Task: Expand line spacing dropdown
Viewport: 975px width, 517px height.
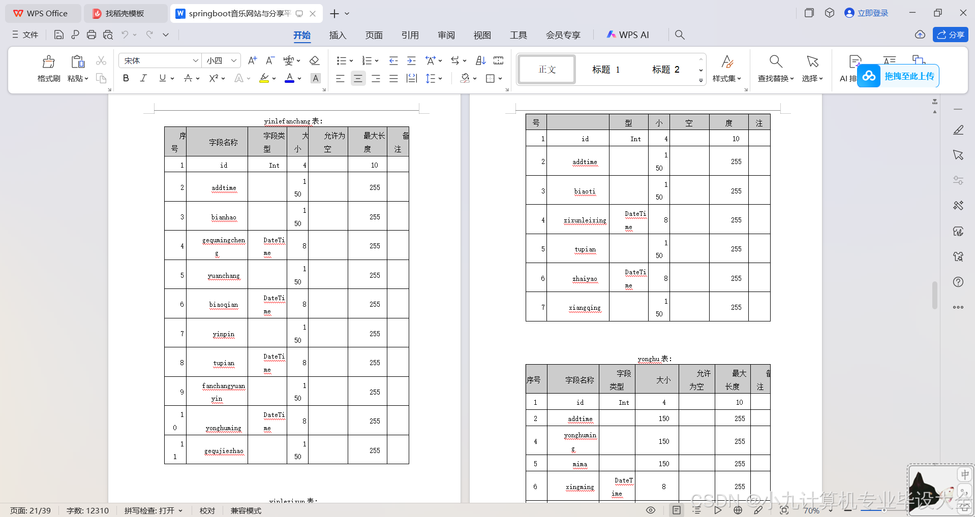Action: tap(440, 78)
